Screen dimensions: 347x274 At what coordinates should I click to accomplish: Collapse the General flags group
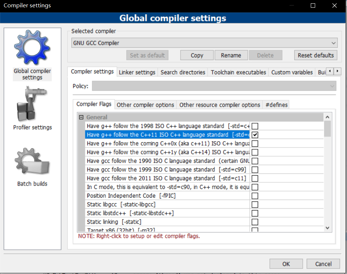pos(81,117)
